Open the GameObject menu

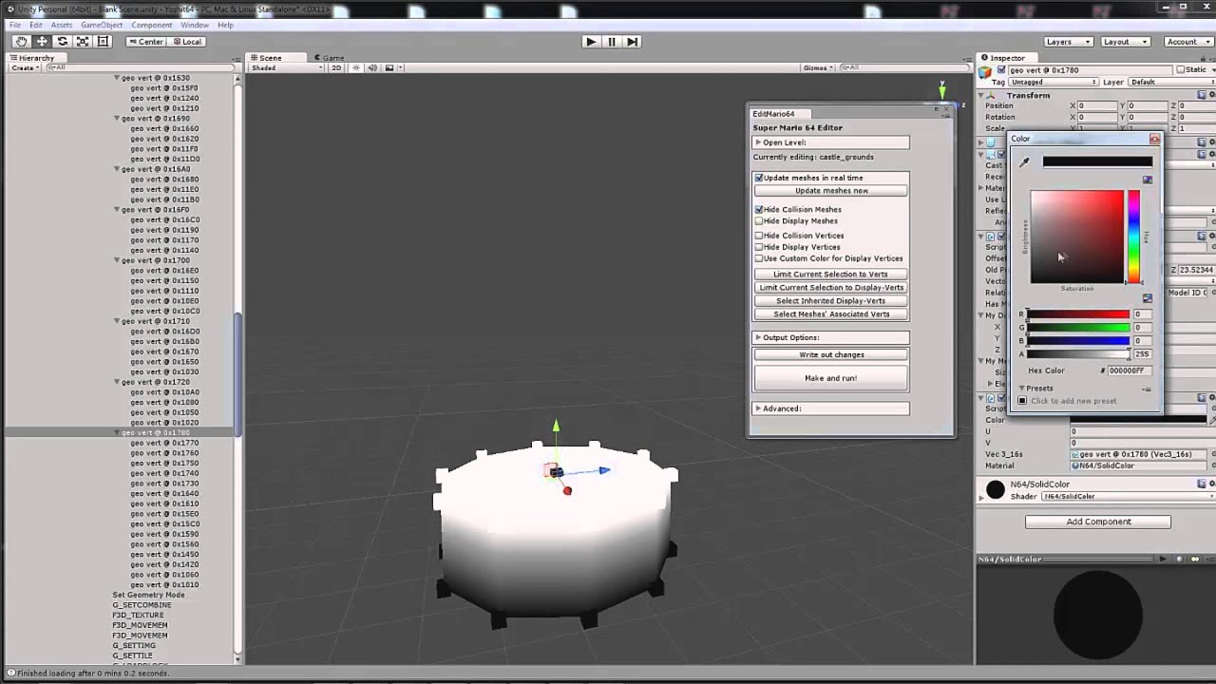pyautogui.click(x=101, y=25)
